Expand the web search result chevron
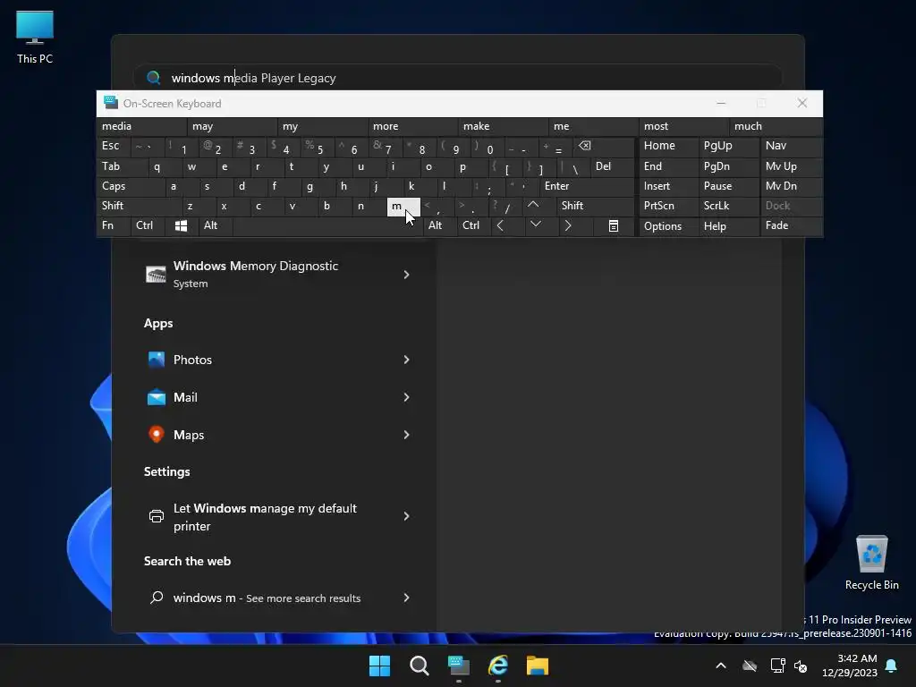Screen dimensions: 916x687 [407, 598]
